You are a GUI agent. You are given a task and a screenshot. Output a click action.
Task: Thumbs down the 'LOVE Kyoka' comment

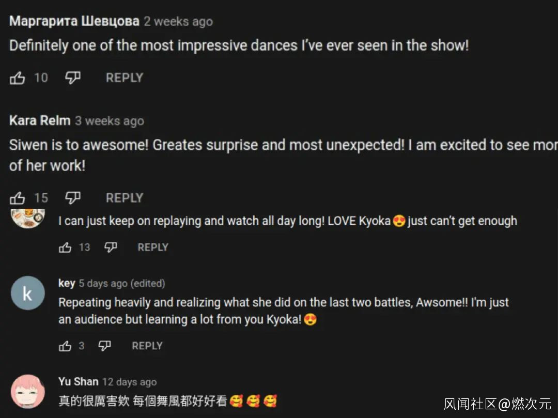[111, 247]
